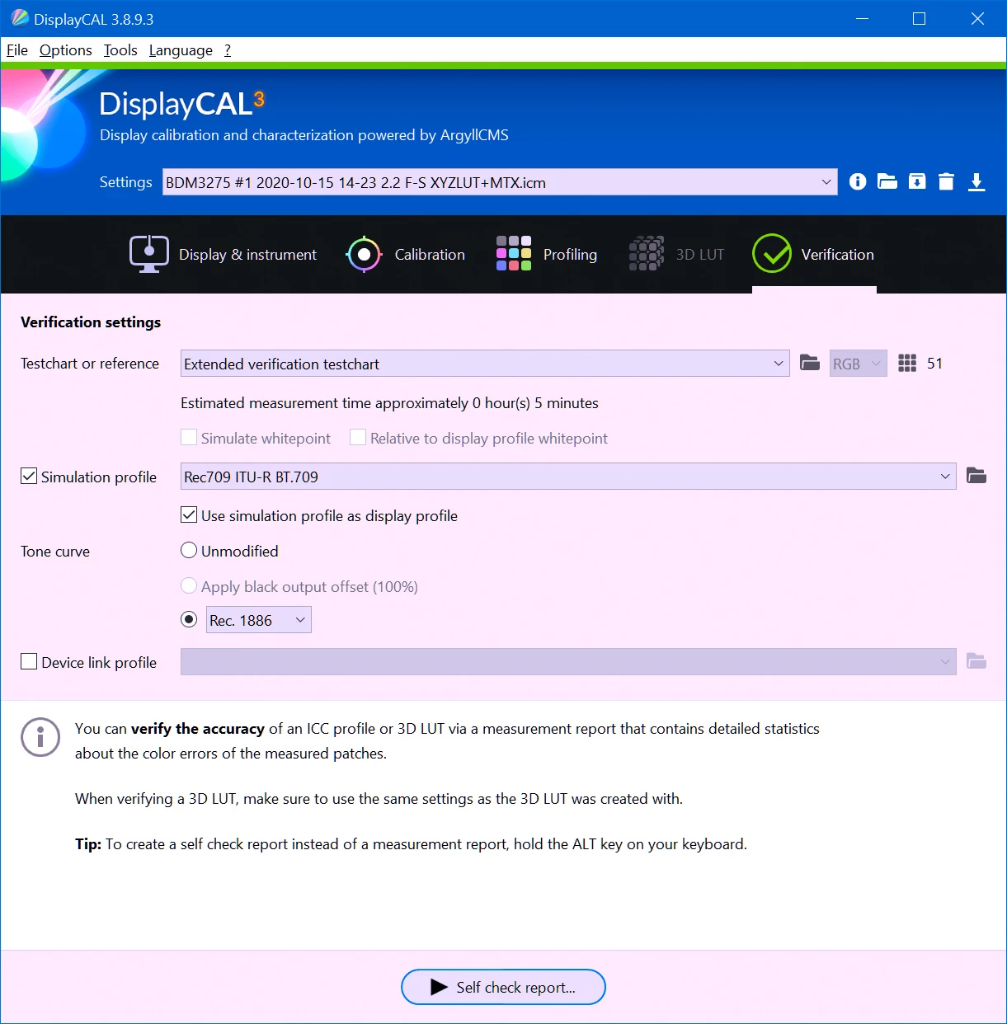Click the Testchart or reference label
The image size is (1007, 1024).
coord(90,364)
